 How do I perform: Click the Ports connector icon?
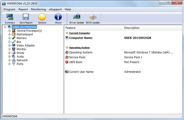pyautogui.click(x=14, y=64)
